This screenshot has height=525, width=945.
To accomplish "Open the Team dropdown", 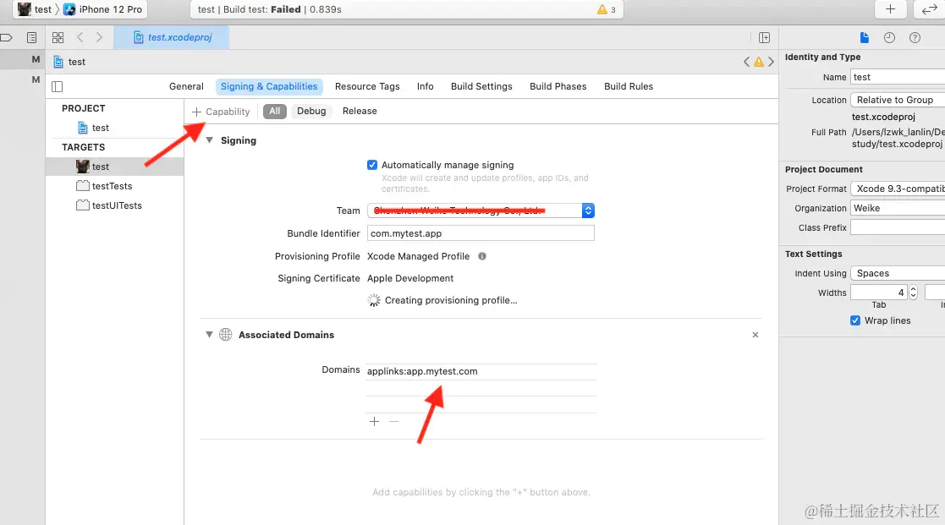I will pos(481,211).
